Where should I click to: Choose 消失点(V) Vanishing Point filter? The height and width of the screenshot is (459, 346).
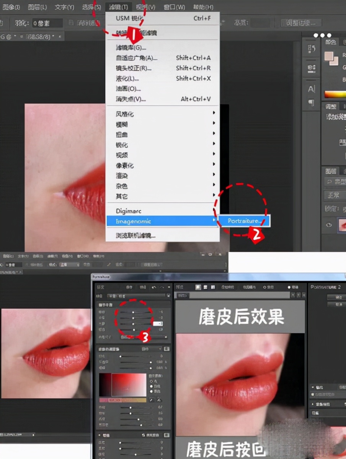pos(163,99)
